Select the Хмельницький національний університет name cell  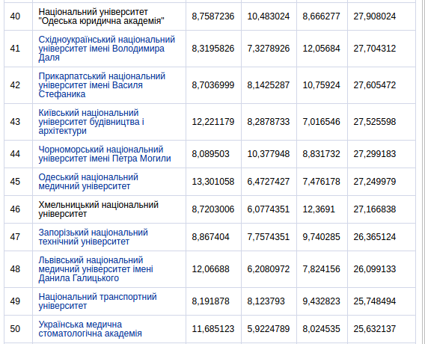[x=109, y=209]
